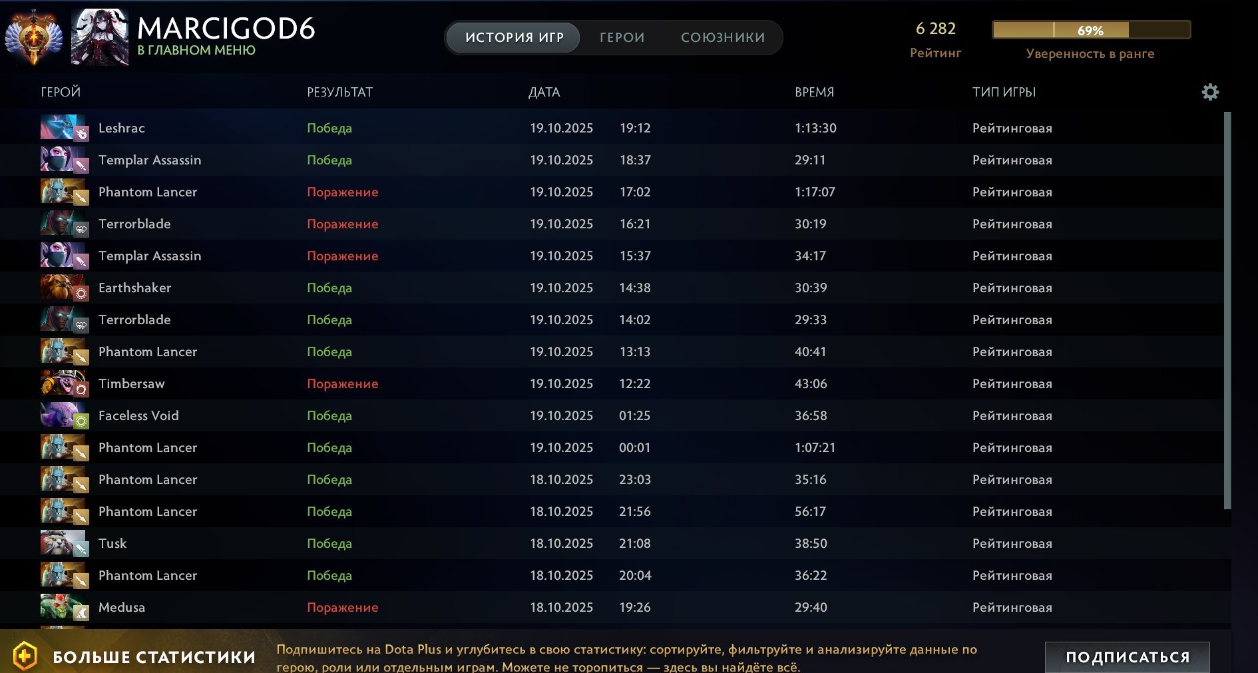1258x673 pixels.
Task: Click the Medusa hero portrait
Action: [64, 607]
